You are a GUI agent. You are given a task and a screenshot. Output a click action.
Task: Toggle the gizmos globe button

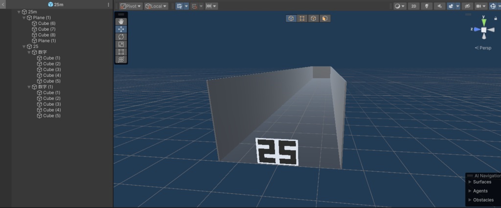click(493, 6)
